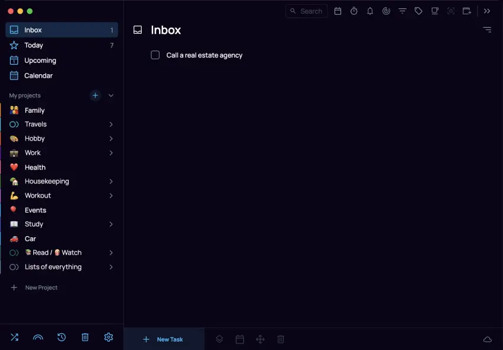503x350 pixels.
Task: Click the coffee cup icon
Action: pos(435,11)
